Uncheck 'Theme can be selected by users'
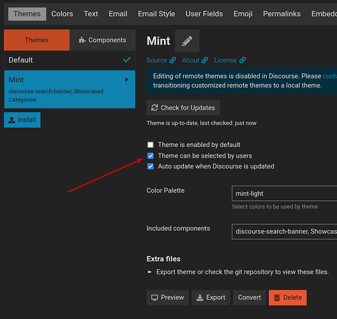The height and width of the screenshot is (319, 337). [x=151, y=156]
